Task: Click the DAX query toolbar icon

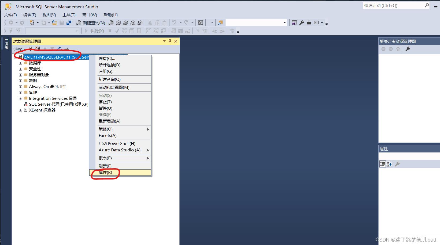Action: tap(140, 23)
